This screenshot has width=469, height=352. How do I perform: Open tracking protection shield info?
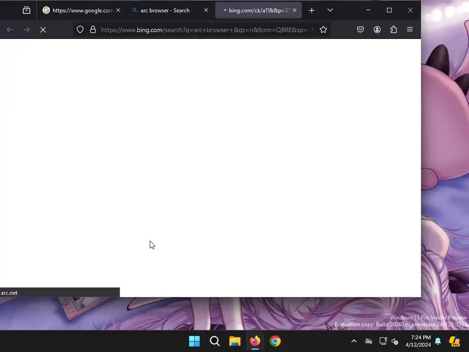(80, 30)
